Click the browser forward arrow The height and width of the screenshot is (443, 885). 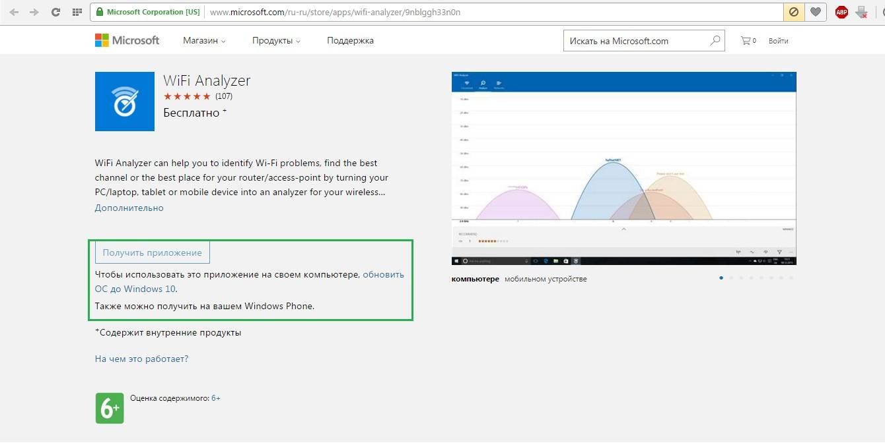coord(34,12)
